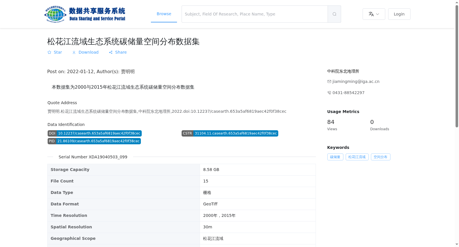Click the Share icon
Screen dimensions: 459x247
click(x=111, y=52)
